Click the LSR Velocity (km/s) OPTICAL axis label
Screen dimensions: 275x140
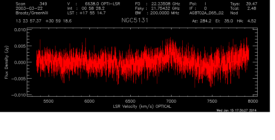click(142, 106)
